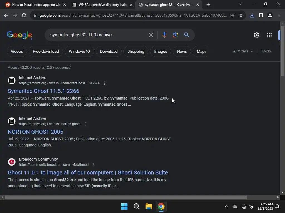Image resolution: width=285 pixels, height=213 pixels.
Task: Open NORTON GHOST 2005 result
Action: coord(35,132)
